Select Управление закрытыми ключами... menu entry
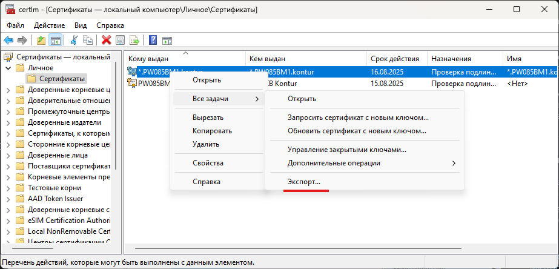Screen dimensions: 559x269 (x=346, y=149)
